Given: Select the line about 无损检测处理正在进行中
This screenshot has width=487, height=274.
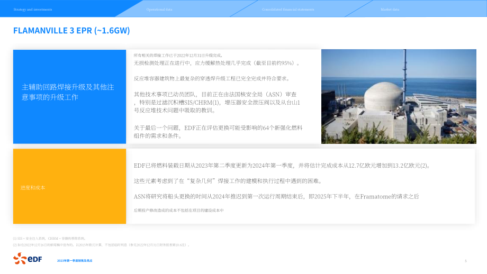Looking at the screenshot, I should 217,63.
